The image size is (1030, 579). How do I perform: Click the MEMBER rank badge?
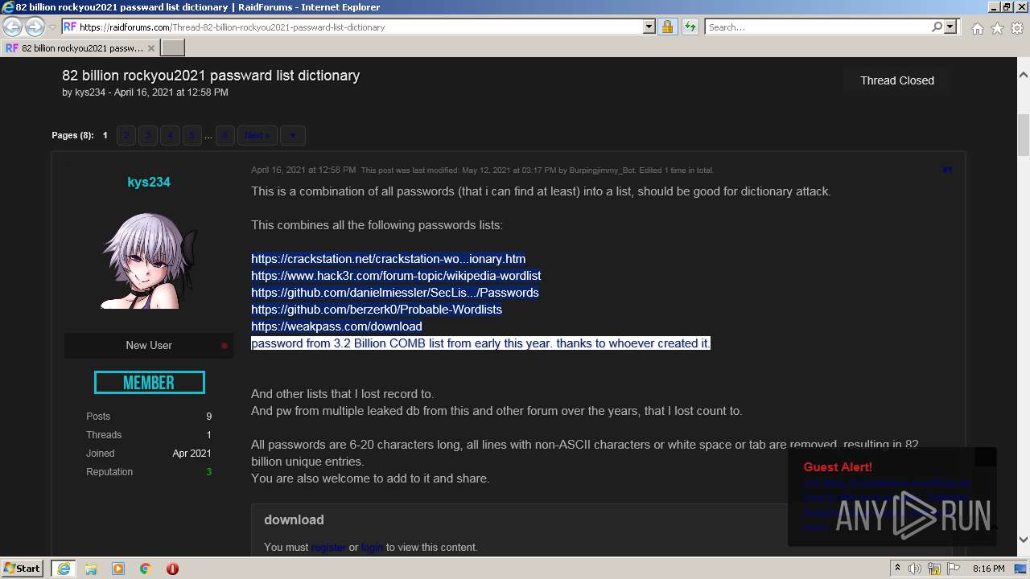coord(149,383)
